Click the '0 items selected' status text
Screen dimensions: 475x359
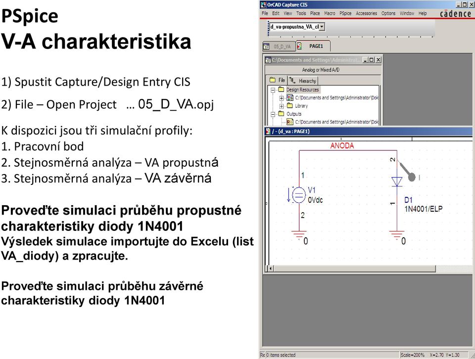click(281, 355)
